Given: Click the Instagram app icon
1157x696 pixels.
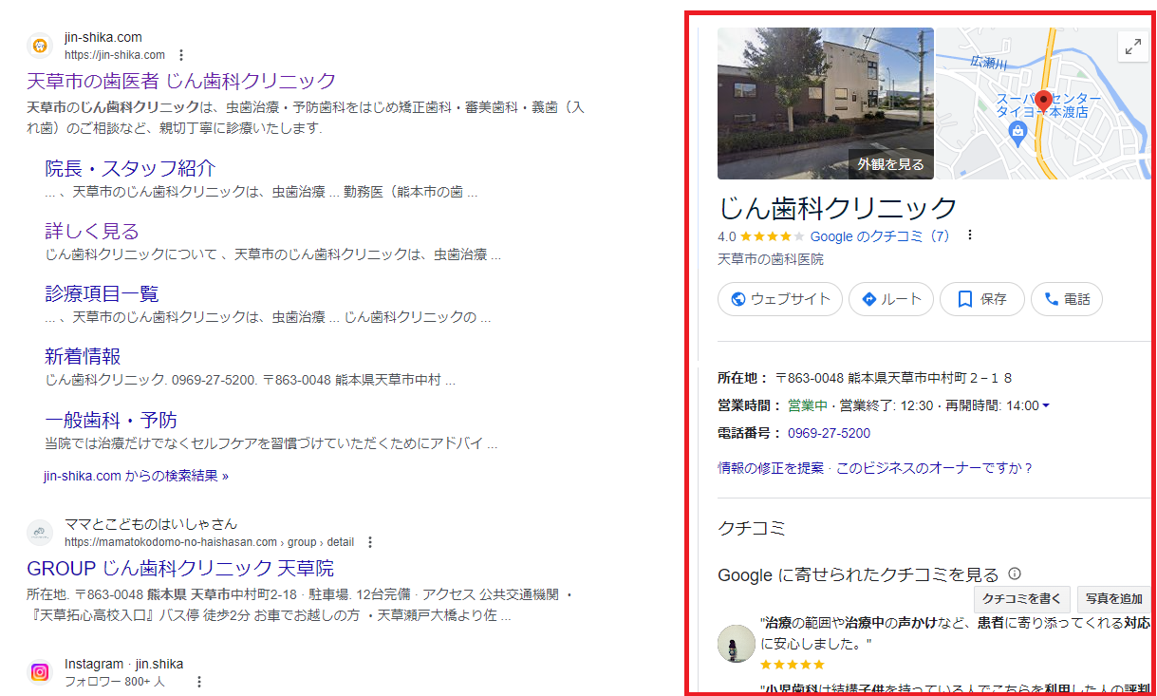Looking at the screenshot, I should (39, 672).
